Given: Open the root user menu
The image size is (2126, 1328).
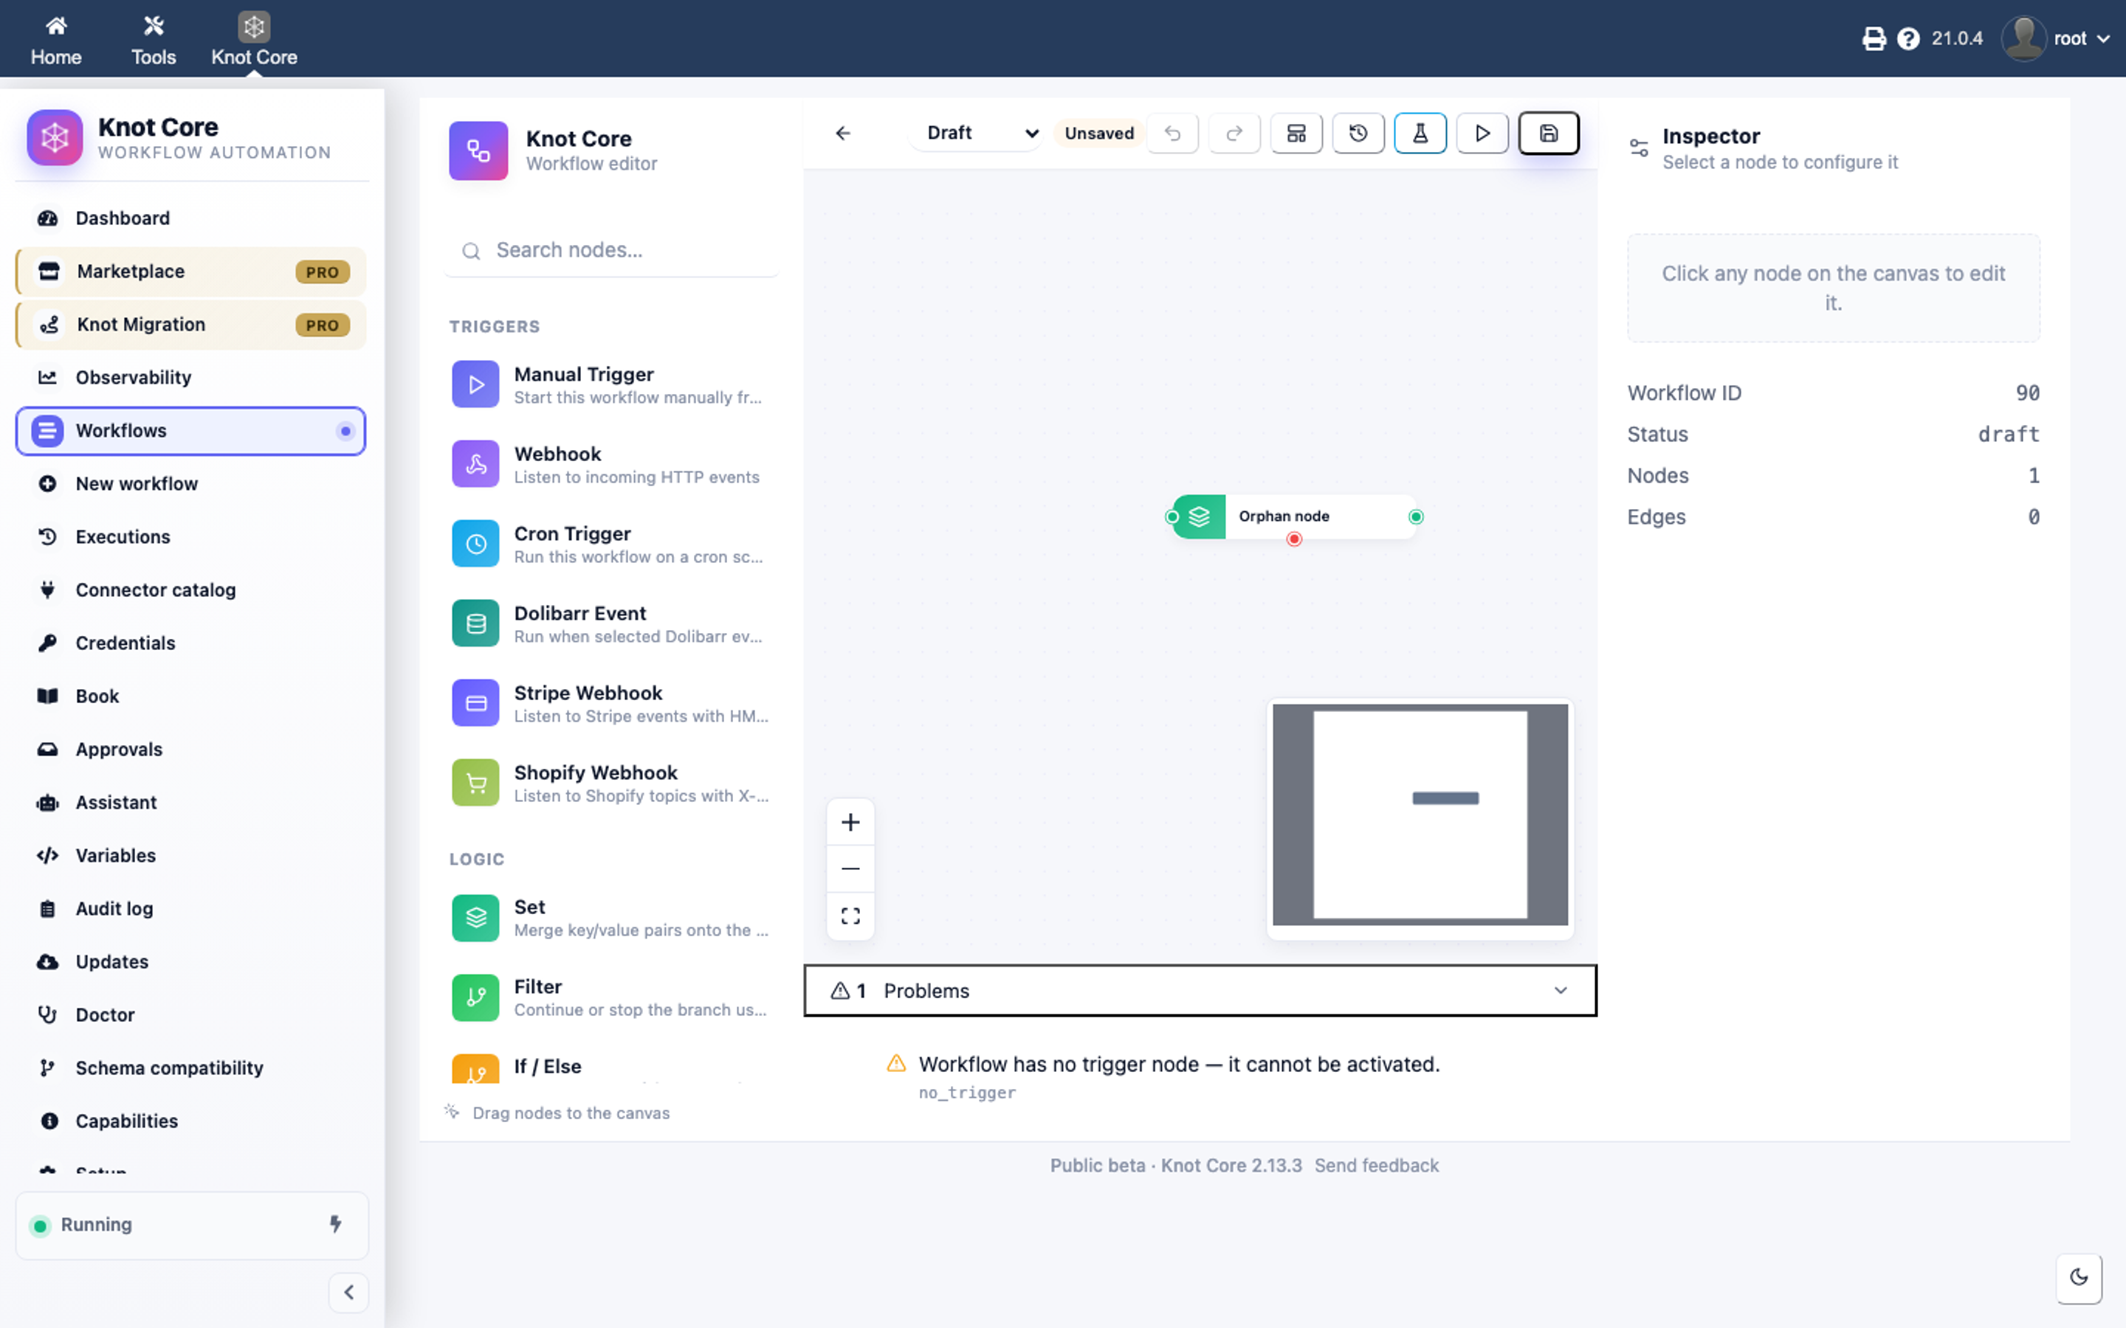Looking at the screenshot, I should coord(2057,38).
